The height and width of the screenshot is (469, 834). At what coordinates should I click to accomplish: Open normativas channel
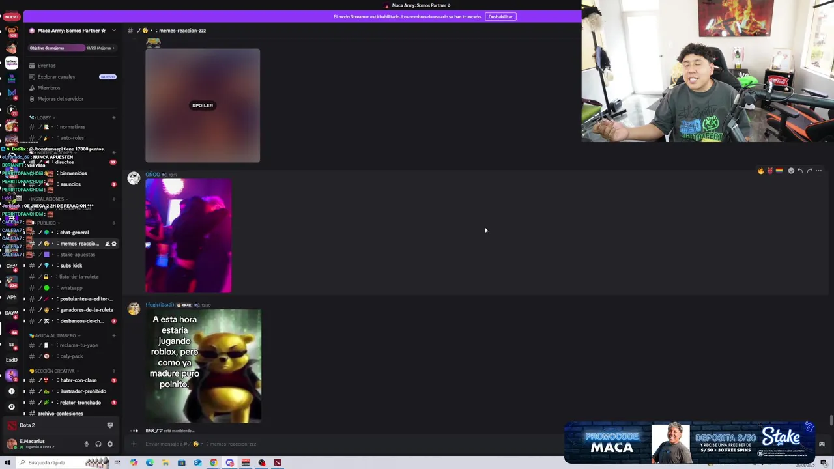coord(72,127)
